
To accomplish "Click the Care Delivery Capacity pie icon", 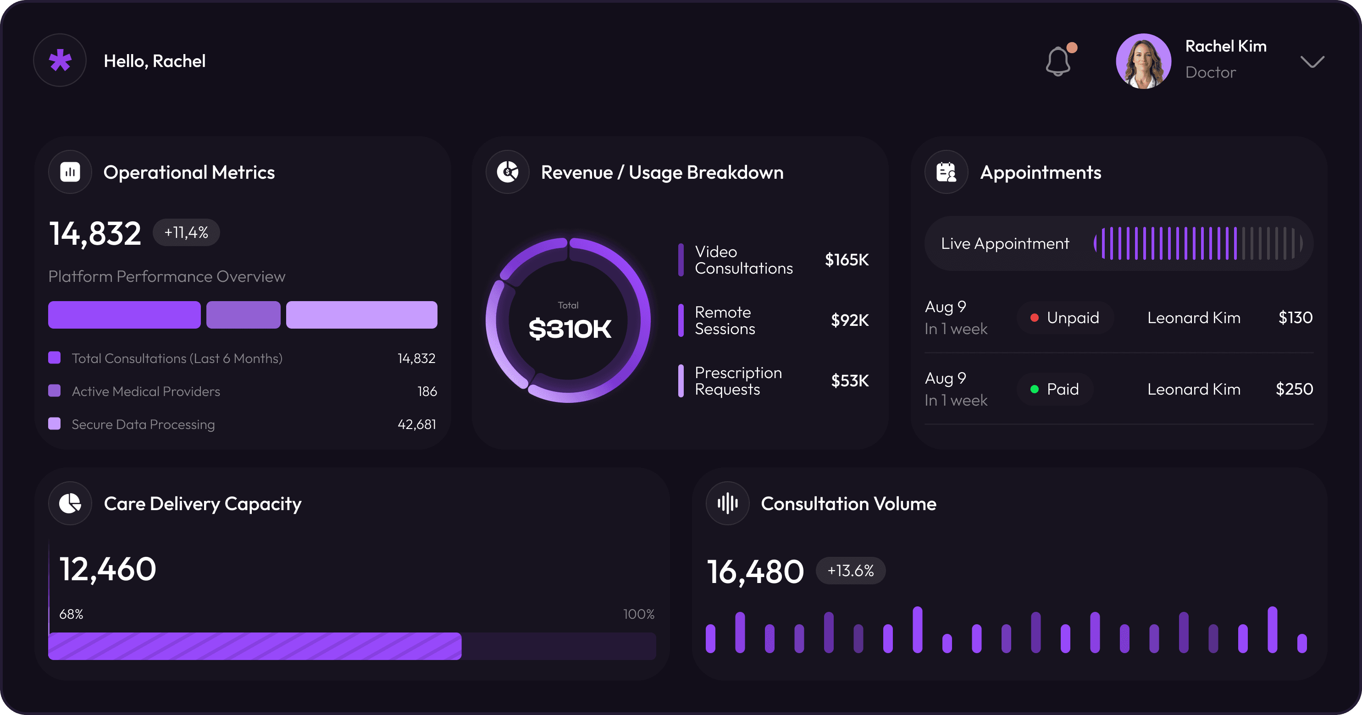I will (x=70, y=503).
